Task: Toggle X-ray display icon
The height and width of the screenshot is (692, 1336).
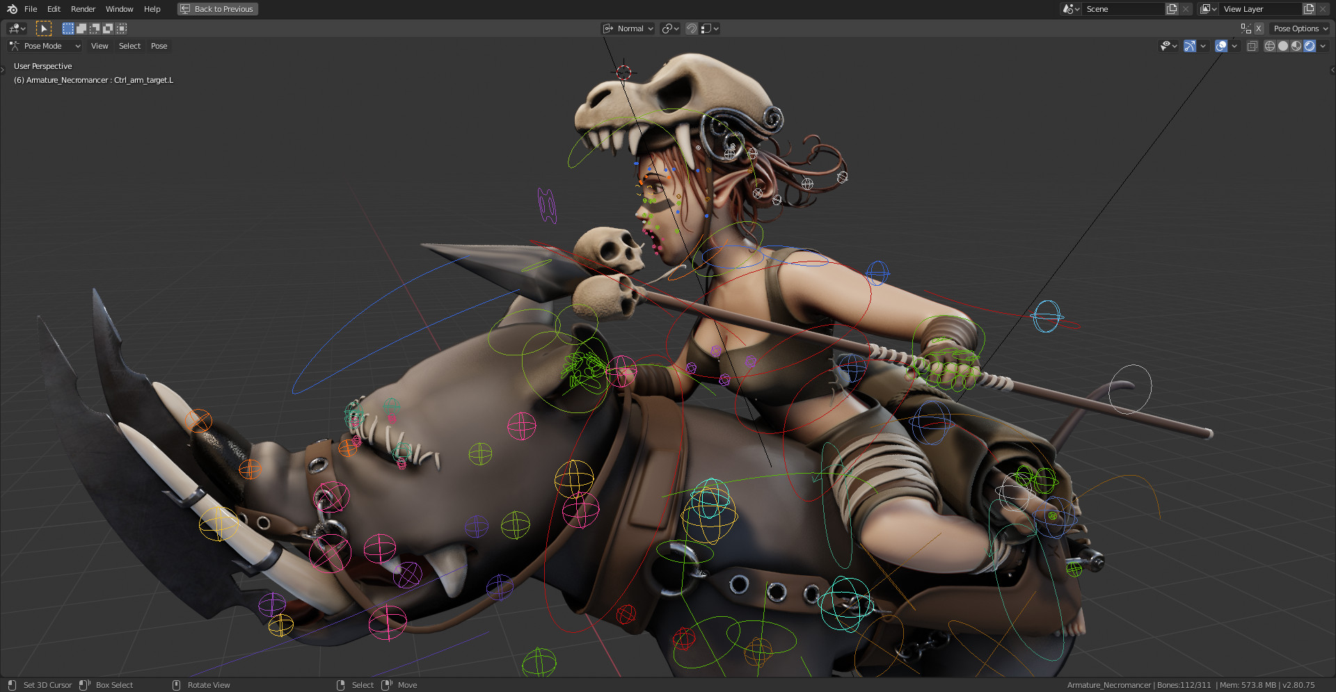Action: 1252,46
